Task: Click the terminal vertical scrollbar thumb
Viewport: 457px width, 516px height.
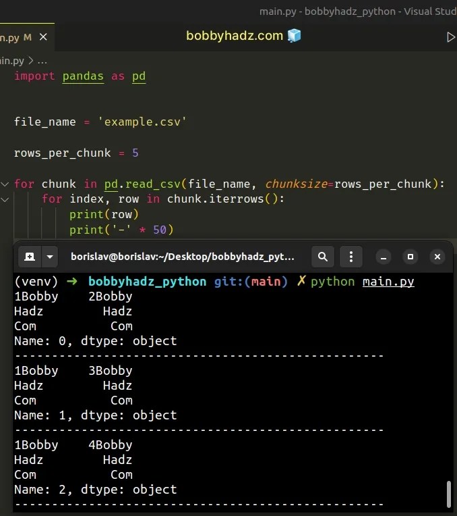Action: 449,494
